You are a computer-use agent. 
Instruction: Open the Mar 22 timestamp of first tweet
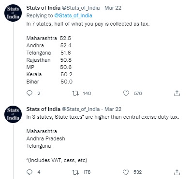(x=113, y=8)
